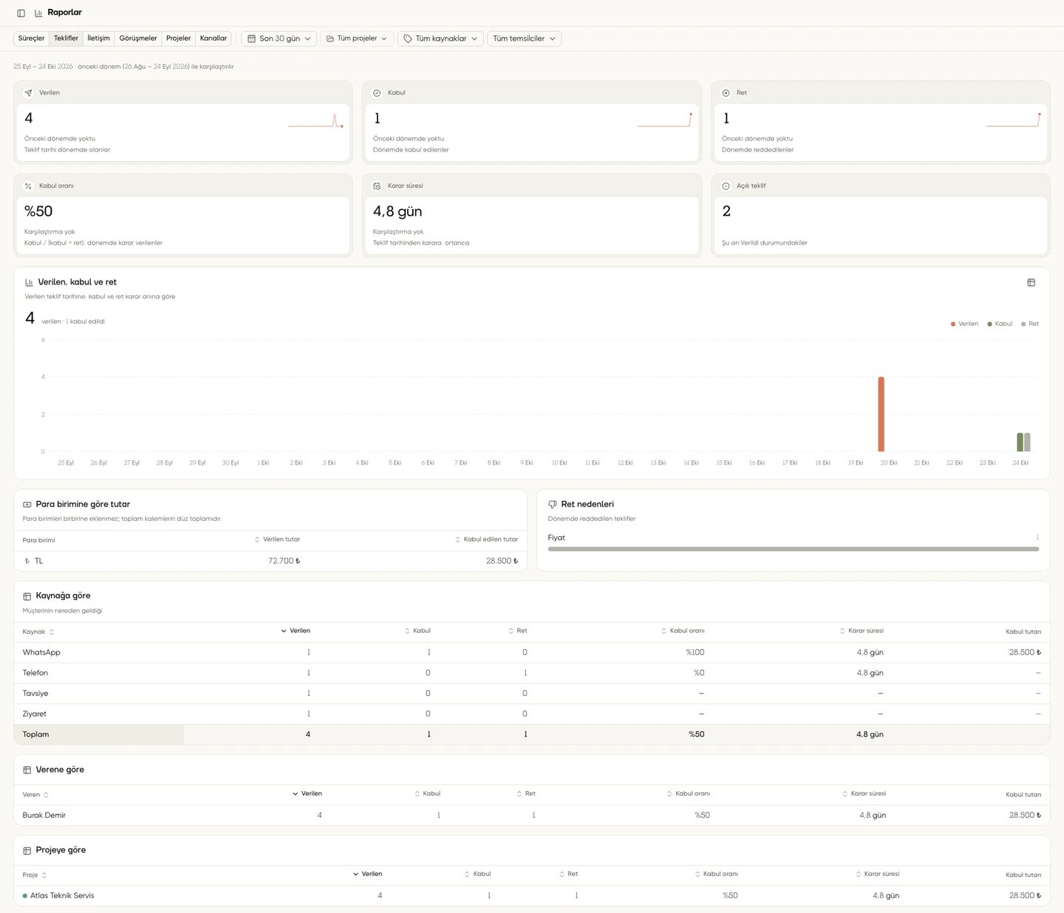
Task: Sort Verene göre table by Karar süresi
Action: (864, 793)
